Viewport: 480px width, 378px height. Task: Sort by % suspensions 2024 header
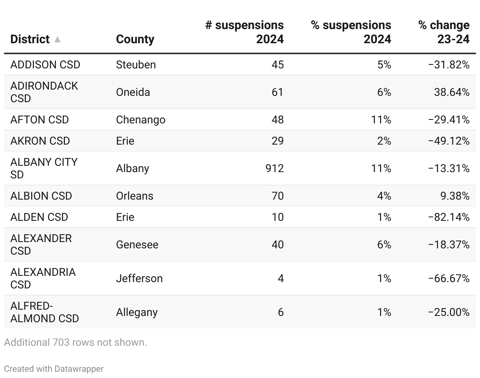pos(351,32)
